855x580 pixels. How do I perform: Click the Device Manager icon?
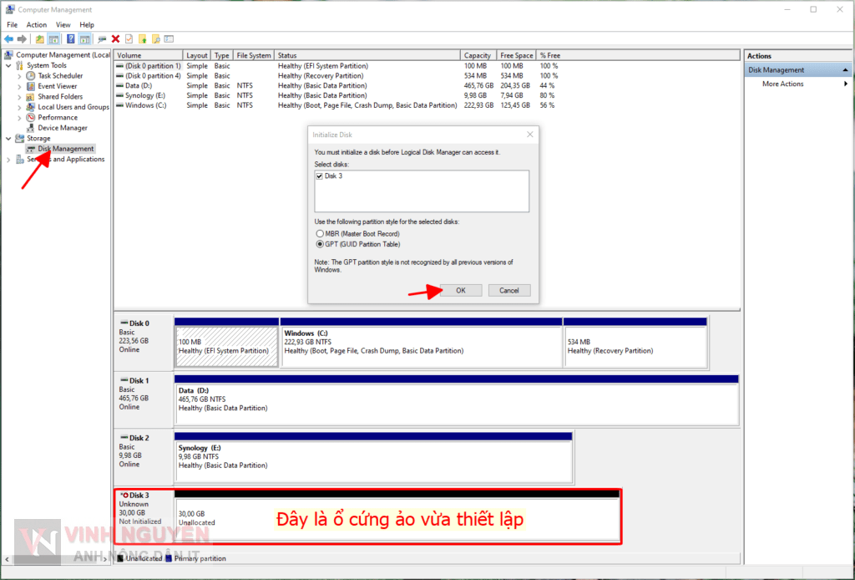(x=31, y=128)
